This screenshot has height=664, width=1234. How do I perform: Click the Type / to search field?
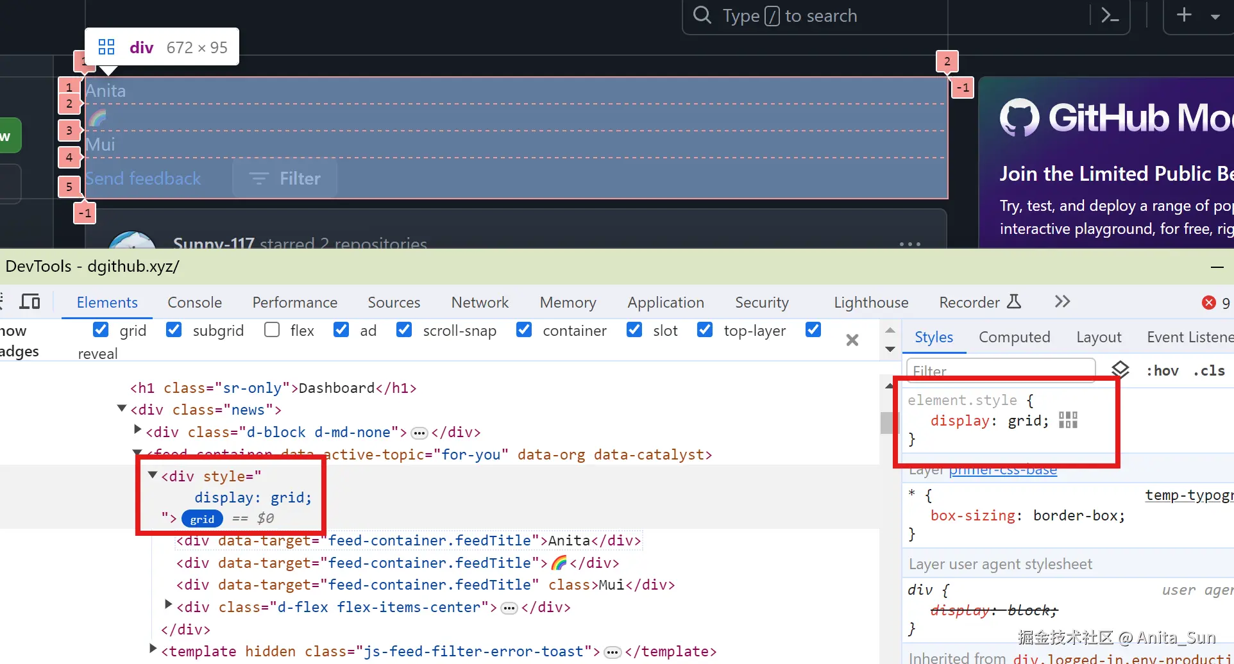(x=906, y=16)
